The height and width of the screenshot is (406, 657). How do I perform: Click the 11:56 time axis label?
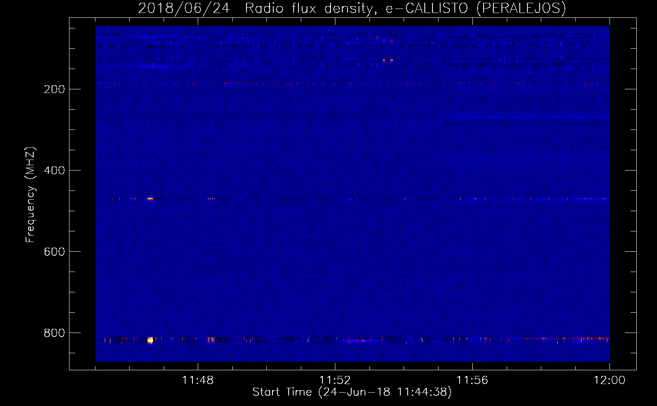[x=472, y=380]
